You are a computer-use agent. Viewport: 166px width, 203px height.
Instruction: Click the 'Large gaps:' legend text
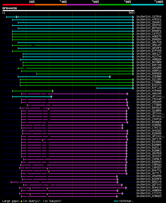pyautogui.click(x=11, y=201)
